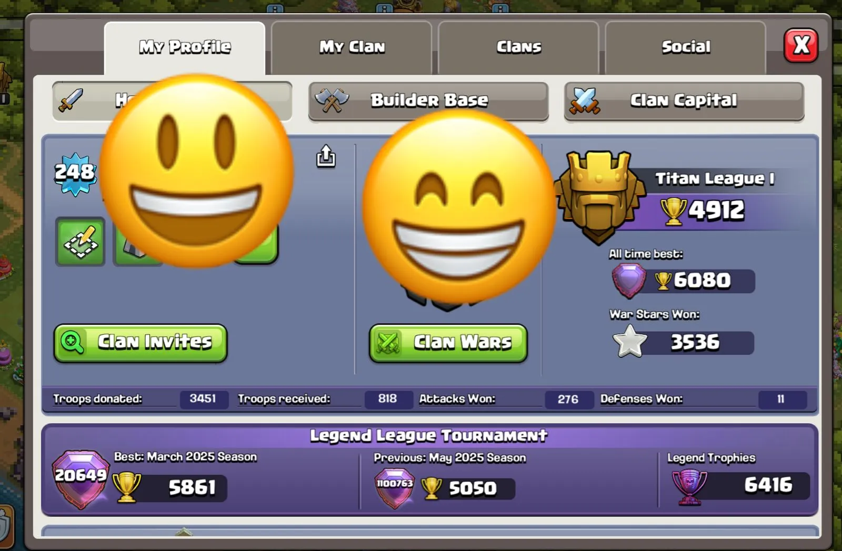Click the all time best Legend shield
Screen dimensions: 842x551
(628, 280)
